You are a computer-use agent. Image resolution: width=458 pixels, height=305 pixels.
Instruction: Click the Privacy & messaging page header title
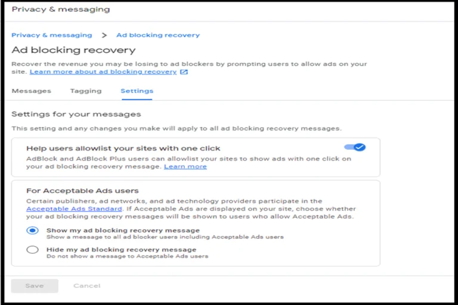coord(61,10)
